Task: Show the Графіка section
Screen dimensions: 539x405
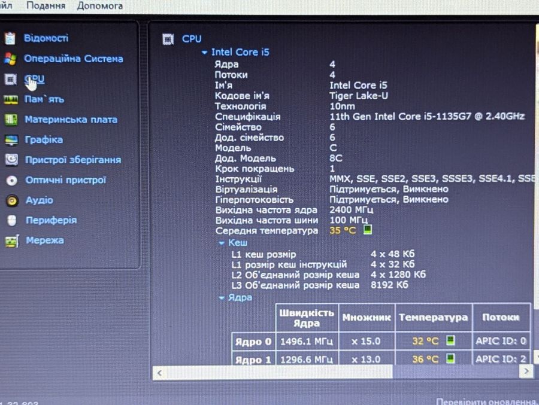Action: pos(44,140)
